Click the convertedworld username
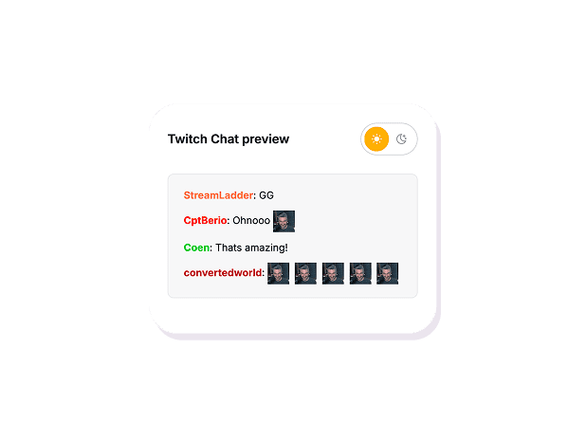The image size is (586, 441). 223,273
